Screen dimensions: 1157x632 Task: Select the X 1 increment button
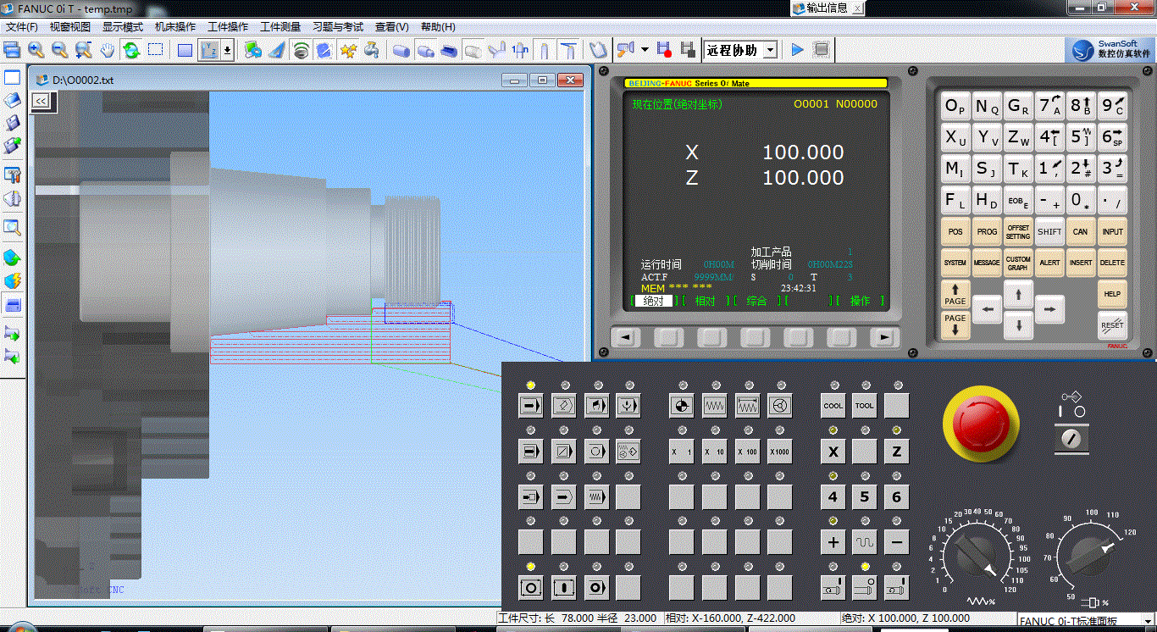pos(682,451)
